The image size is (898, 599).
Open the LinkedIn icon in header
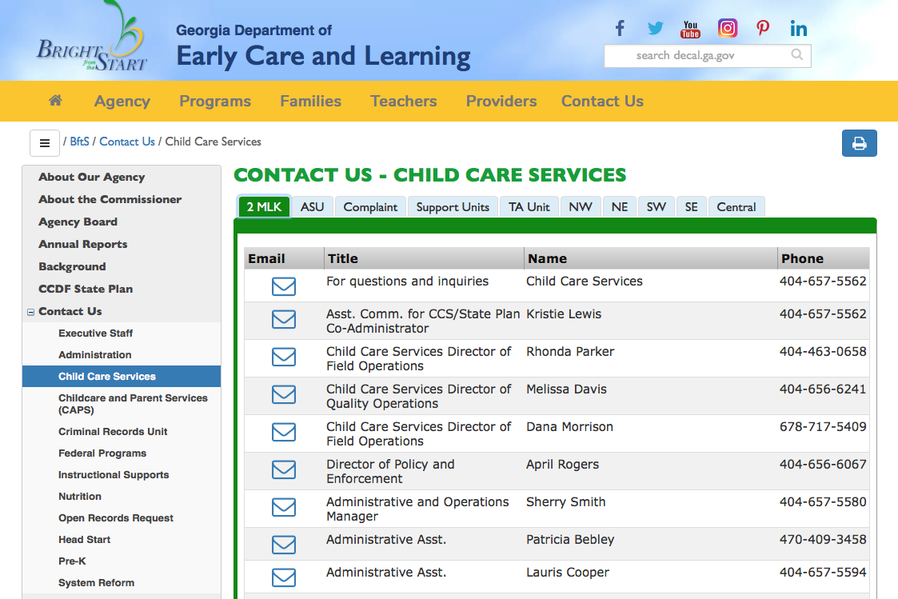798,29
